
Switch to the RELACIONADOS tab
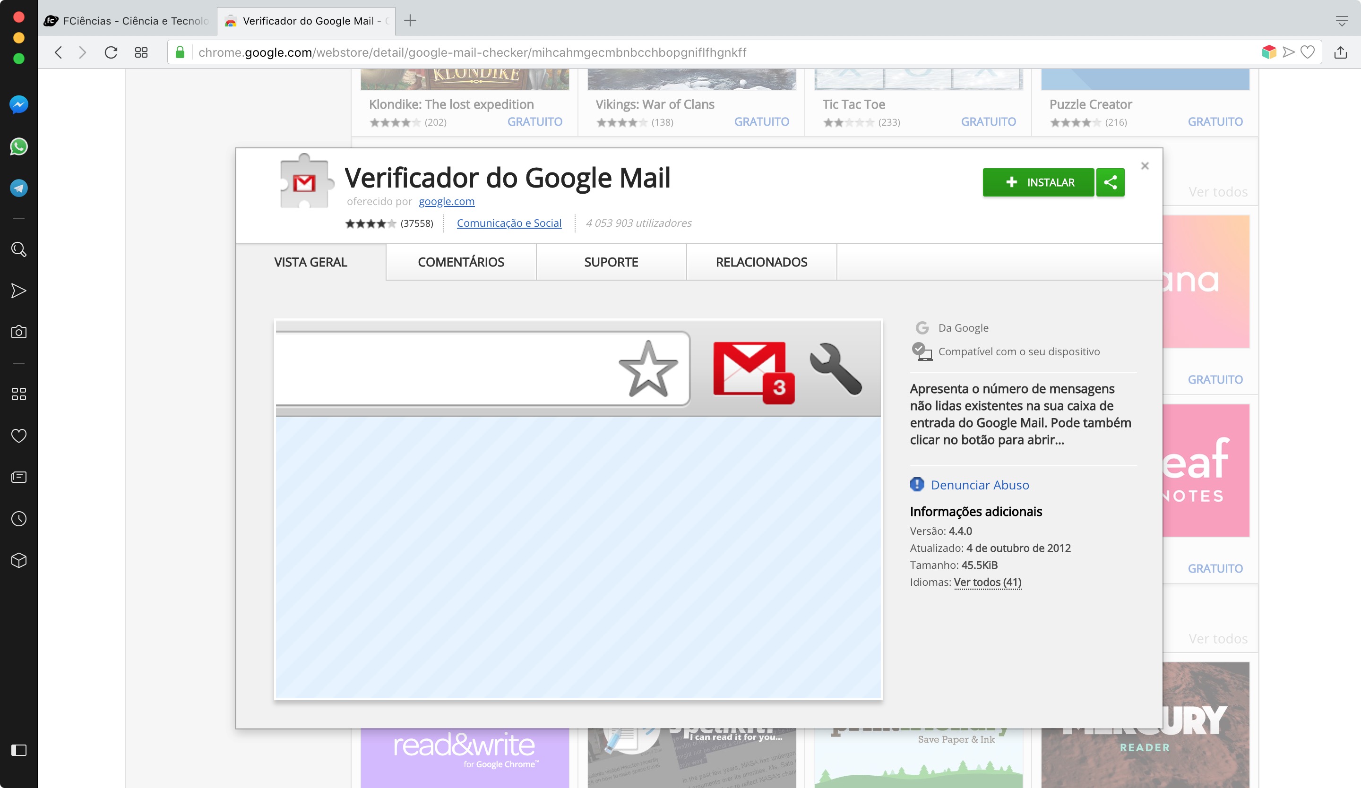(761, 262)
